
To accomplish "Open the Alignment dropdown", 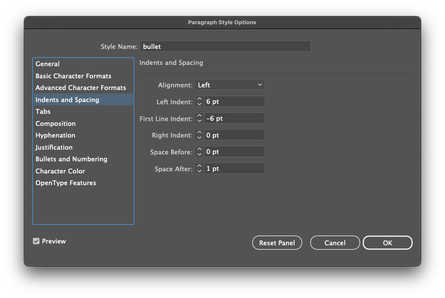I will coord(230,84).
